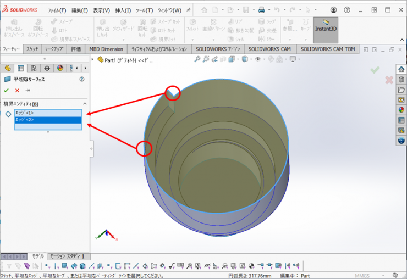Screen dimensions: 407x279
Task: Cancel the planar surface with red X
Action: coord(17,90)
